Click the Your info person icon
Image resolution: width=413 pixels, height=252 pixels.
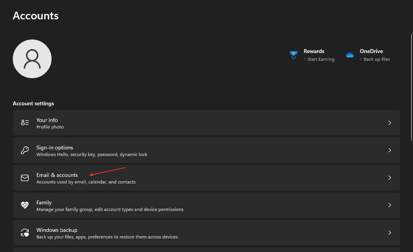tap(25, 123)
